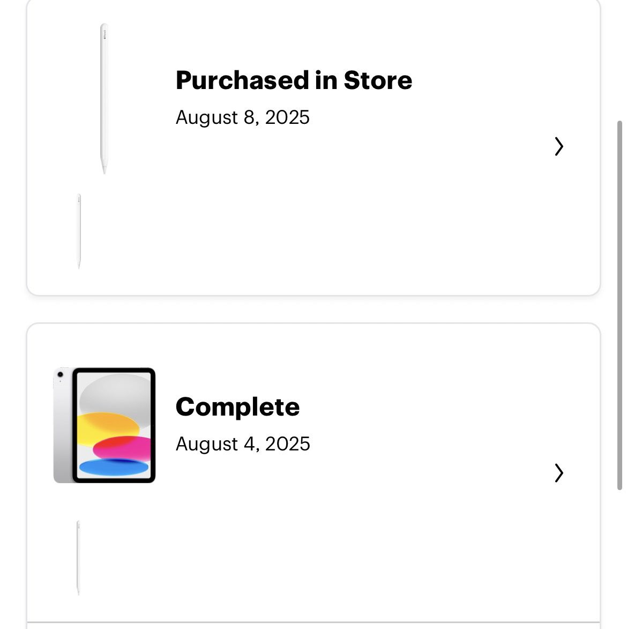The image size is (627, 629).
Task: Open the Complete order heading
Action: point(237,407)
